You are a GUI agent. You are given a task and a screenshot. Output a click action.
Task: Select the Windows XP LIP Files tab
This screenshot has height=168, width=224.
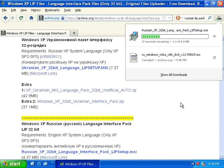(35, 33)
